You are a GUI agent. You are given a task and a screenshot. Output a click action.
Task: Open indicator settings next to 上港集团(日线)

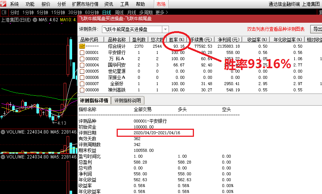click(35, 20)
